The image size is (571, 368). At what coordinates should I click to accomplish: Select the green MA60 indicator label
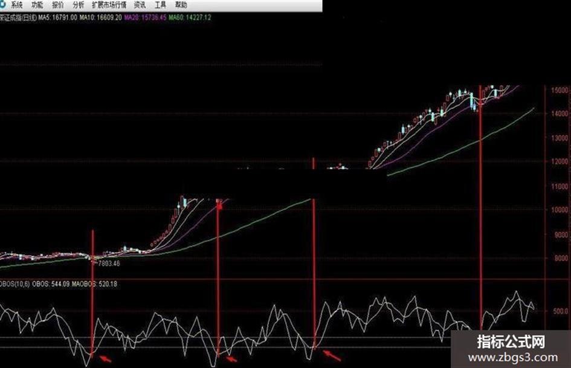(x=190, y=18)
